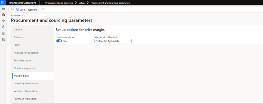Click Procurement and sourcing breadcrumb
The height and width of the screenshot is (104, 263).
(x=59, y=3)
